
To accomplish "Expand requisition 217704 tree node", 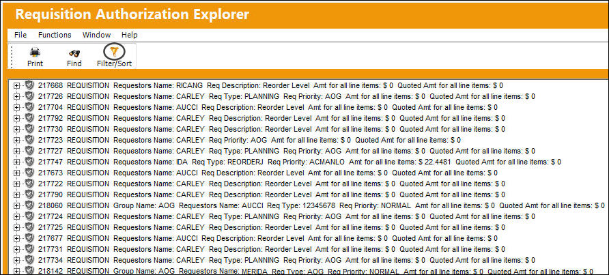I will point(16,107).
